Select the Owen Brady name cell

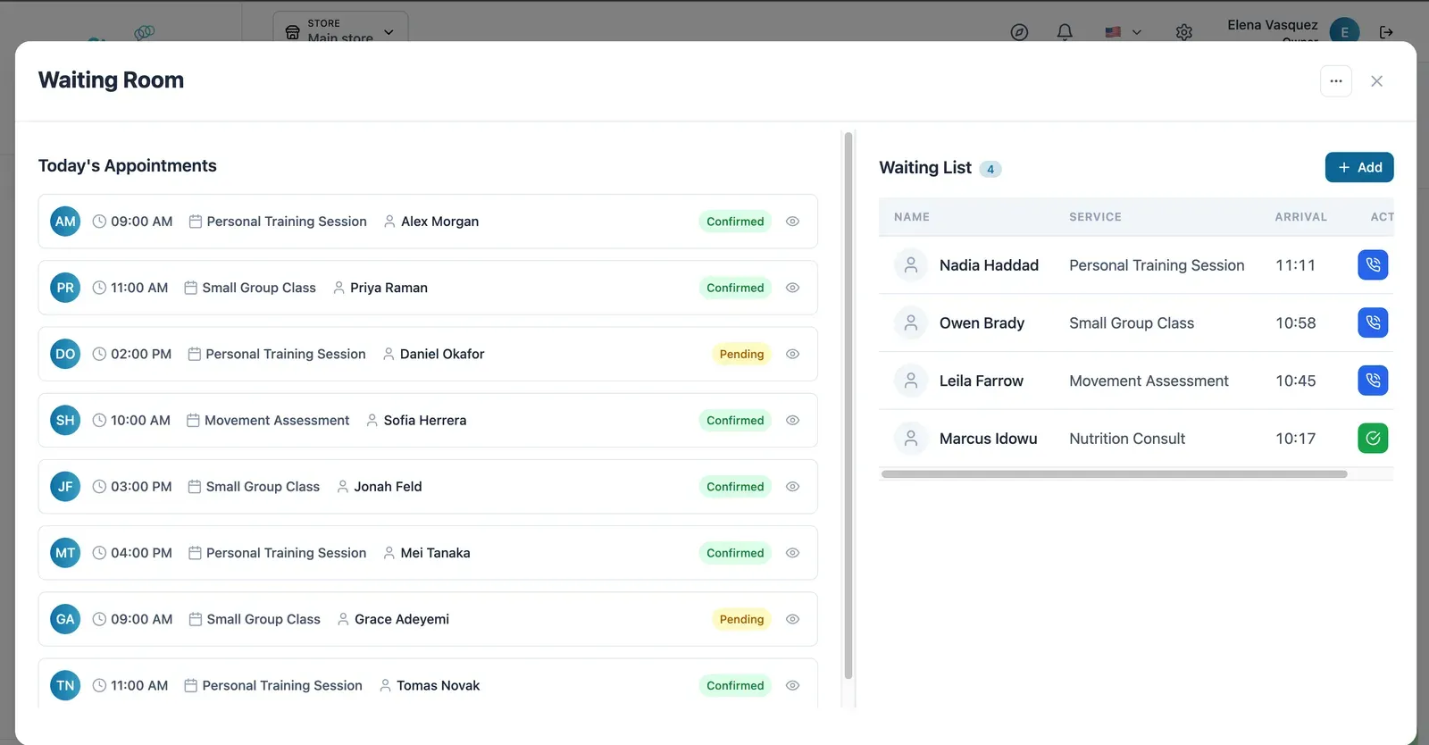[982, 322]
